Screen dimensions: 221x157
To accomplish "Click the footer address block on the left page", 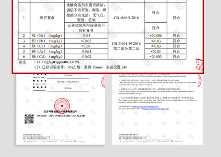I will point(54,138).
